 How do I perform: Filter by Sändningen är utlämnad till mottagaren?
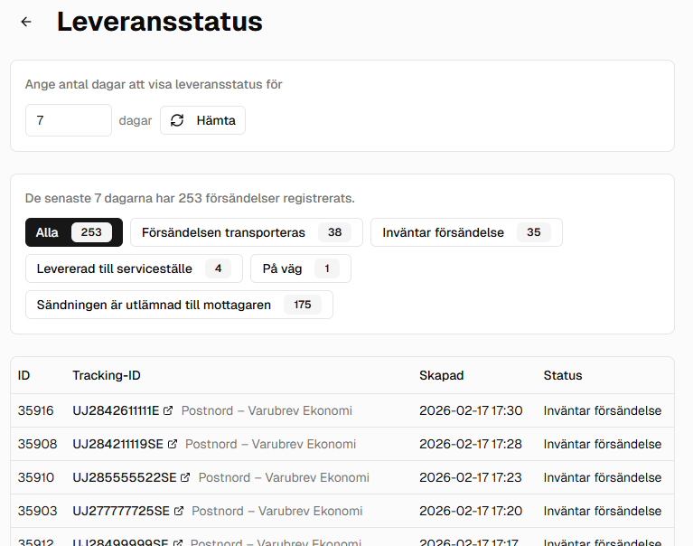click(179, 305)
